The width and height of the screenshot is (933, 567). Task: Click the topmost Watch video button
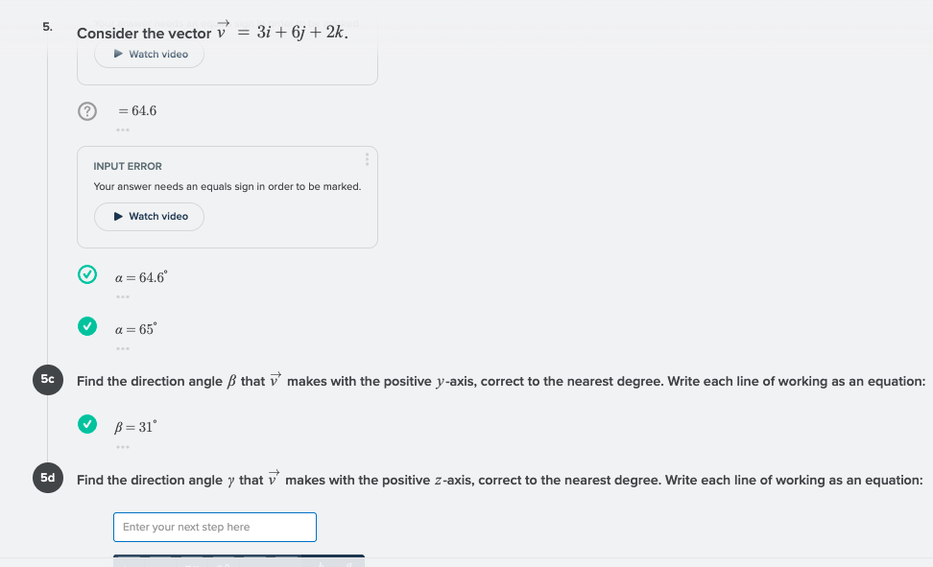[x=149, y=55]
